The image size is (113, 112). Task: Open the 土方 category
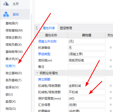pos(15,4)
